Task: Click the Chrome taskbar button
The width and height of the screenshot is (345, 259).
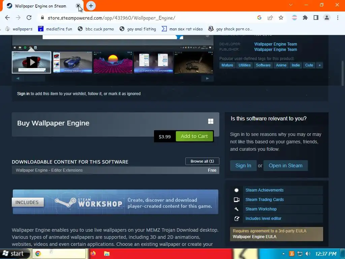Action: tap(59, 254)
